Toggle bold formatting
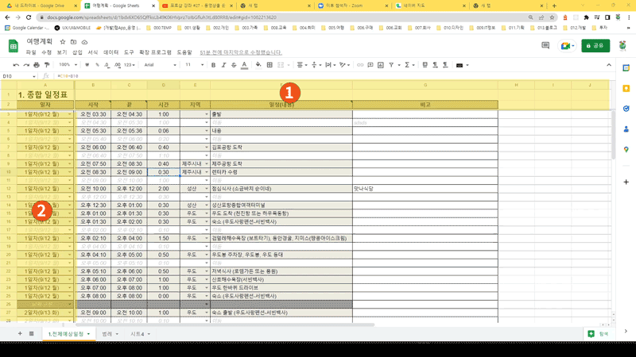The height and width of the screenshot is (357, 636). click(x=213, y=65)
